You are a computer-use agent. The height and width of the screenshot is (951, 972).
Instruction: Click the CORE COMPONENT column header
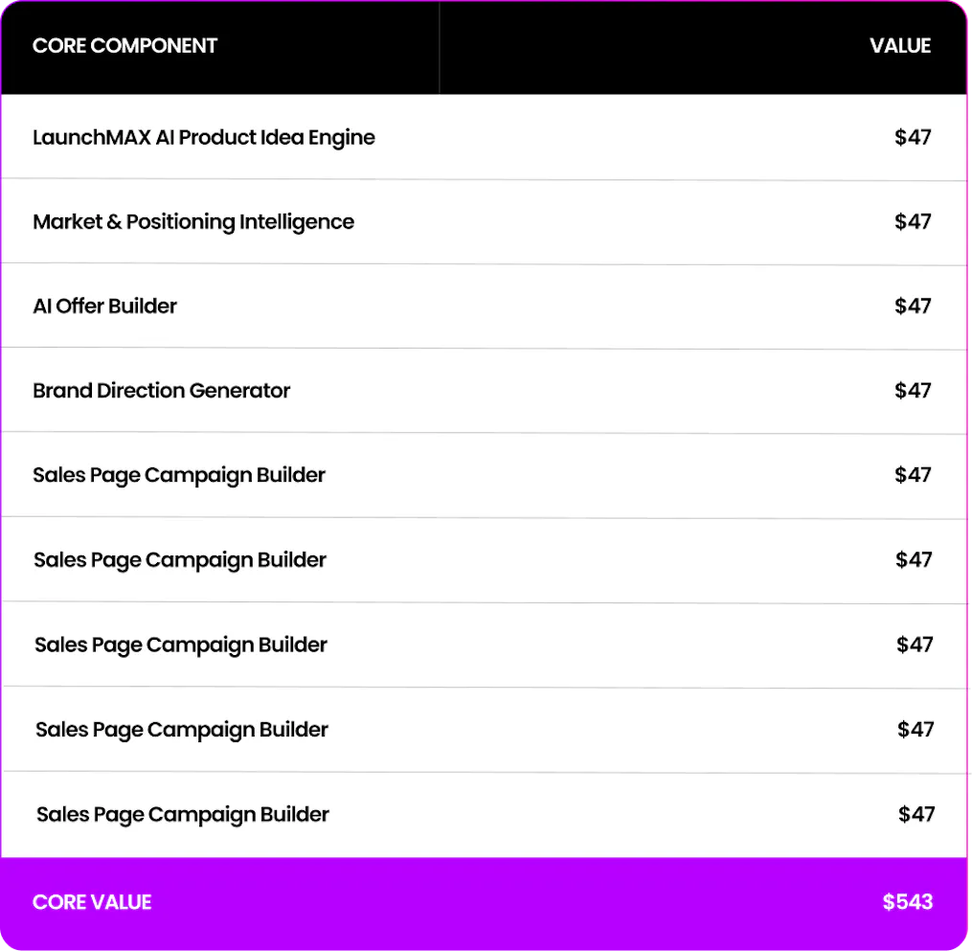click(124, 46)
